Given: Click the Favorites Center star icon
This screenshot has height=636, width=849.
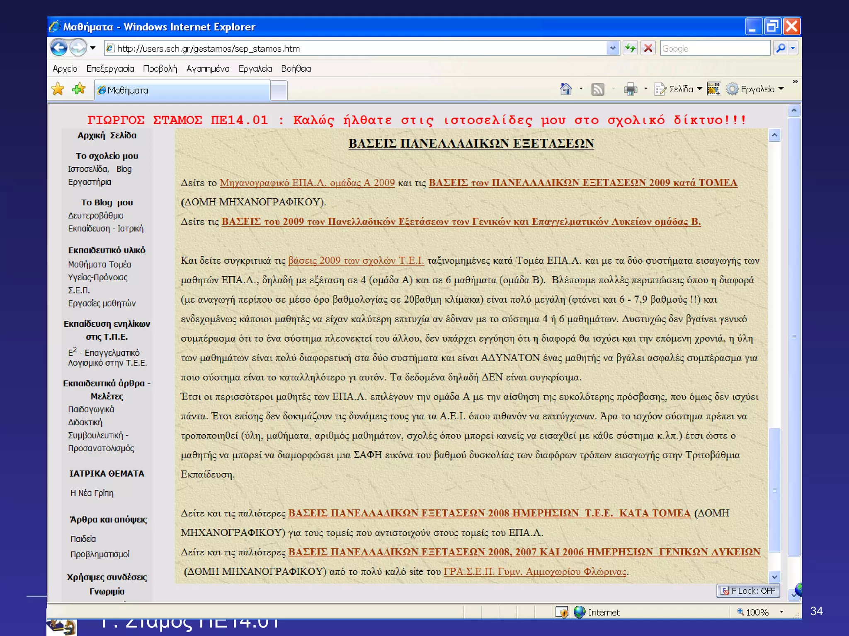Looking at the screenshot, I should 58,89.
